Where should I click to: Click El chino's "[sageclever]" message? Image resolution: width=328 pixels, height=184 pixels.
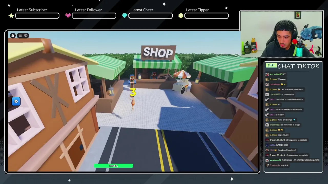tap(283, 135)
